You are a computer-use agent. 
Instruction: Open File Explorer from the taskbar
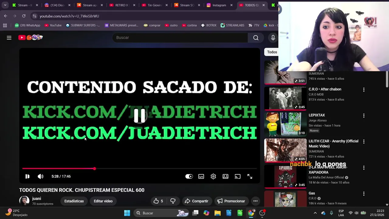tap(218, 213)
